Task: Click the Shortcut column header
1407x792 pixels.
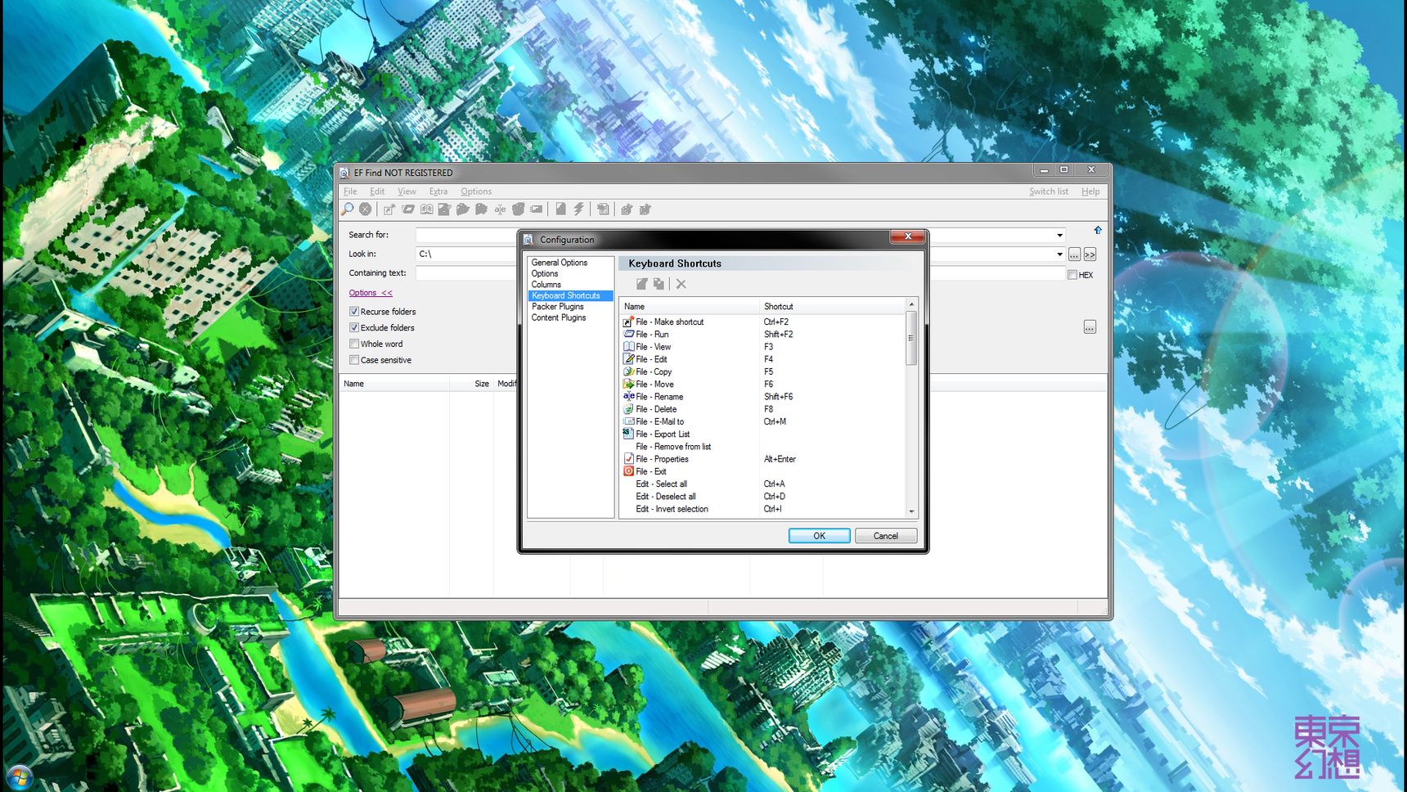Action: coord(832,307)
